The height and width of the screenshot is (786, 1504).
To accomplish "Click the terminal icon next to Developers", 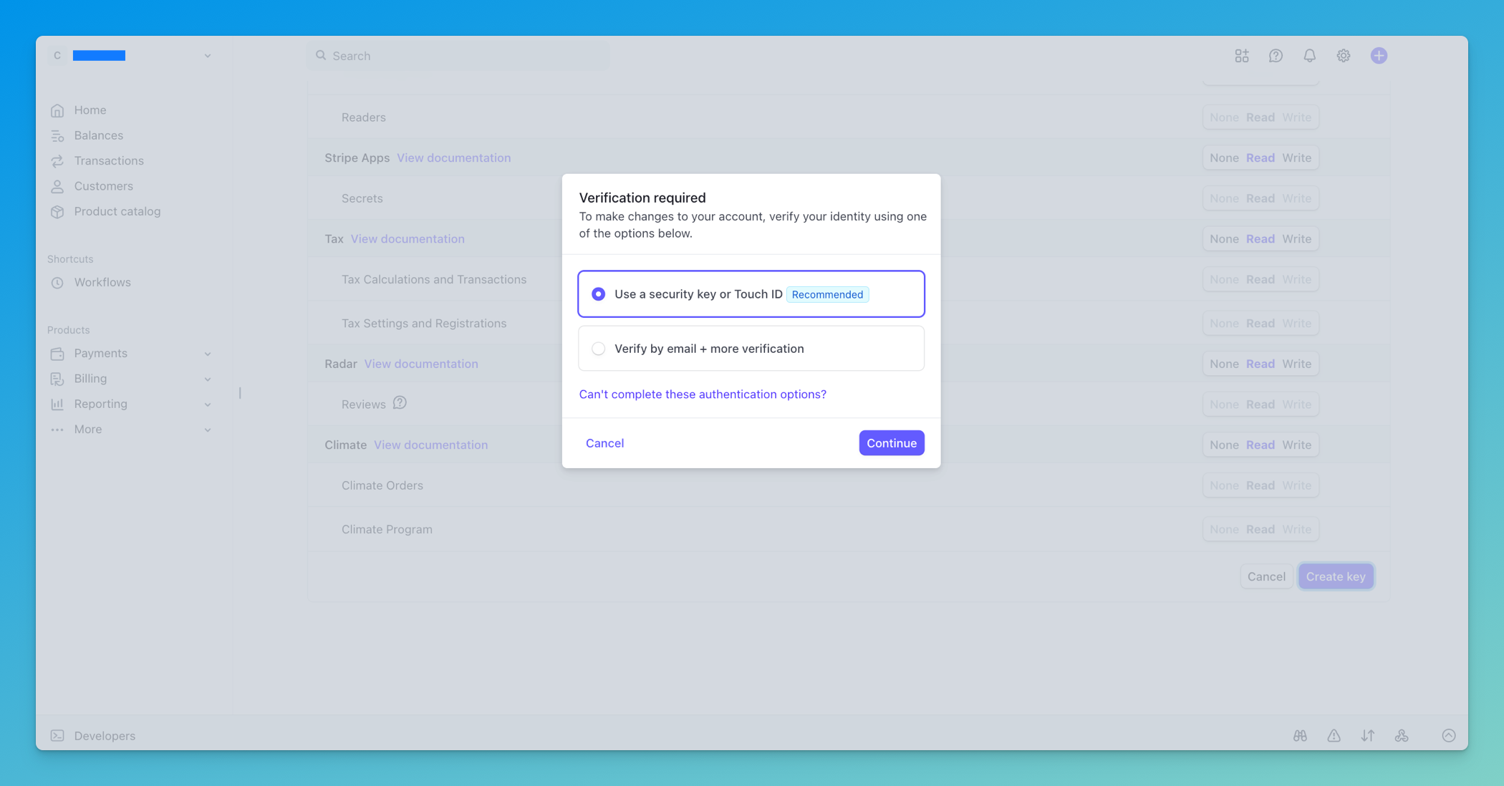I will pos(57,735).
